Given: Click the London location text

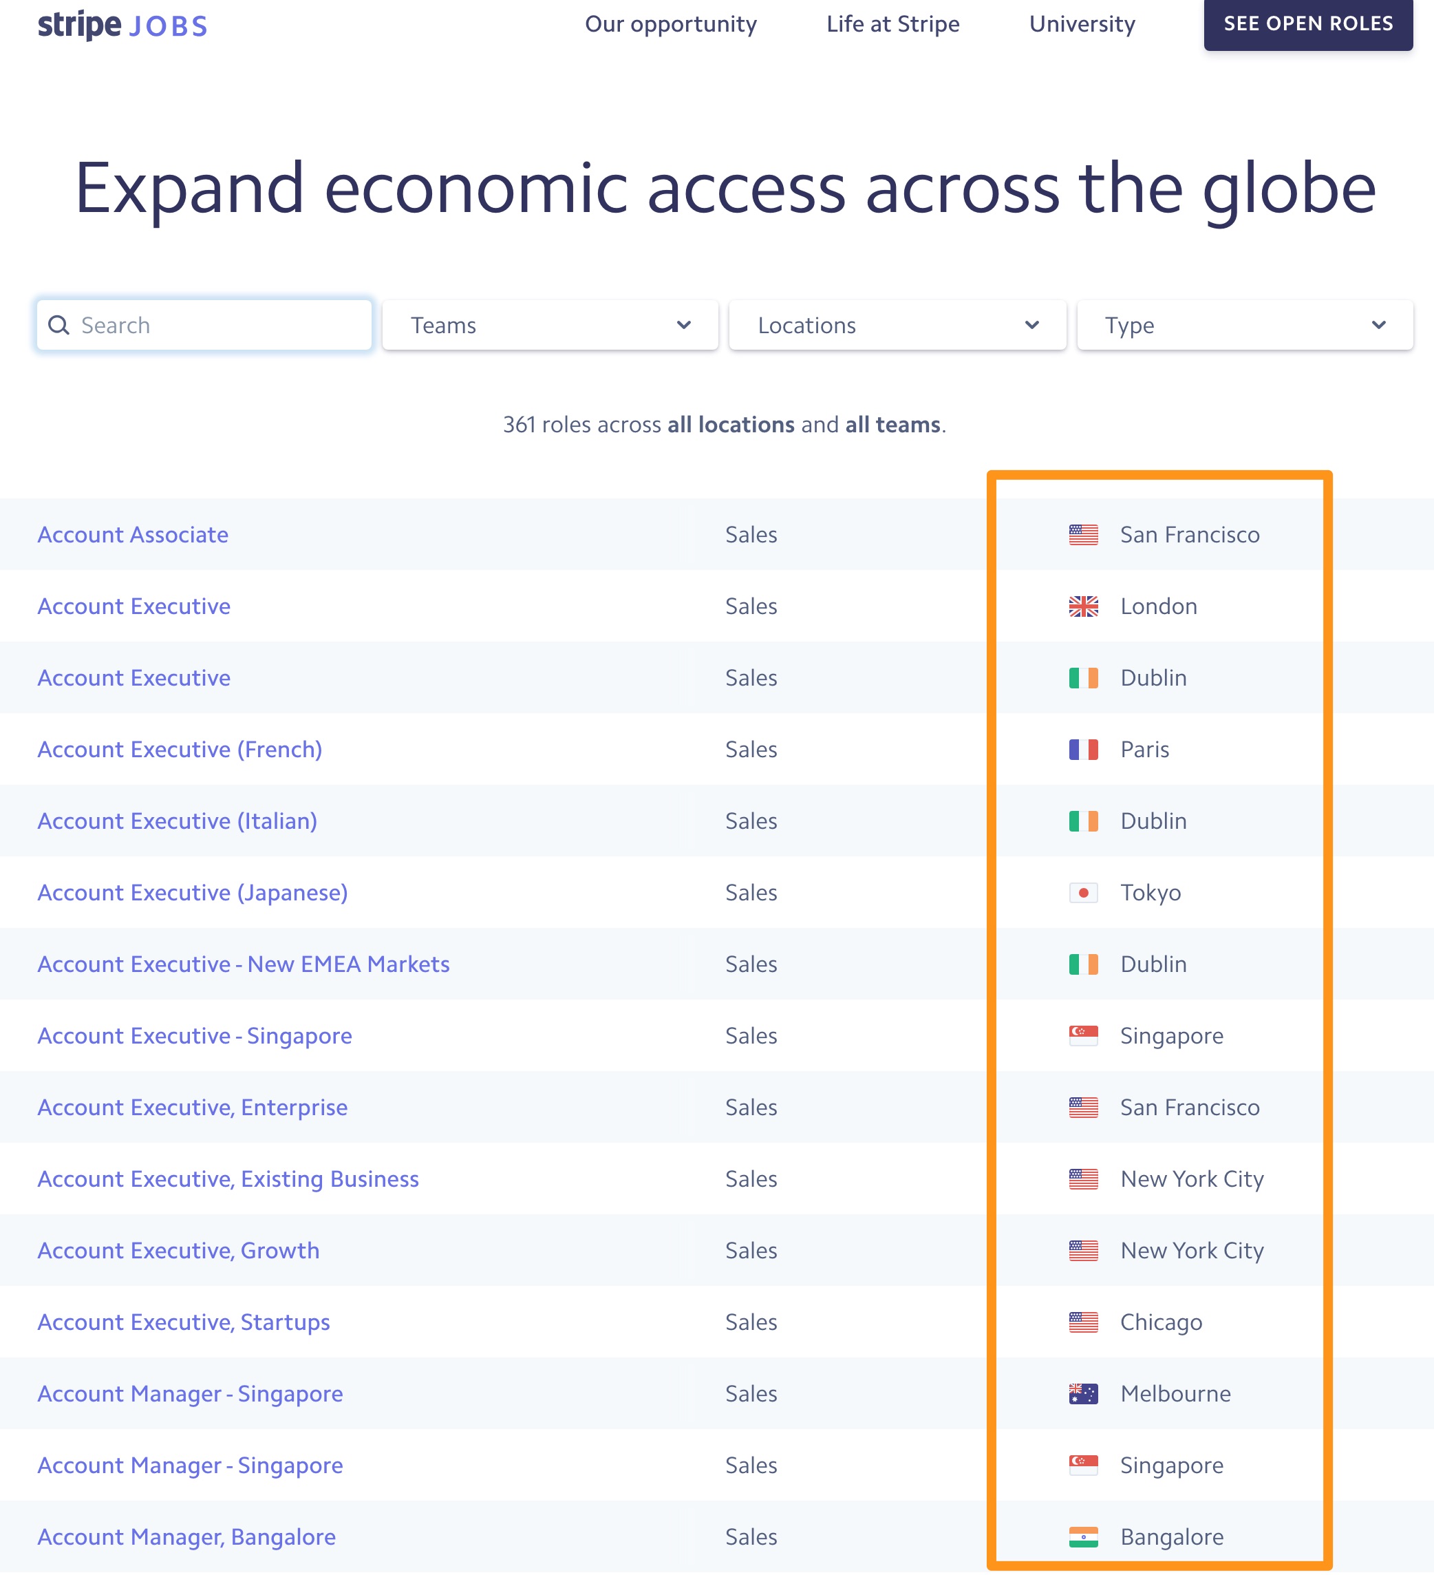Looking at the screenshot, I should click(x=1158, y=606).
